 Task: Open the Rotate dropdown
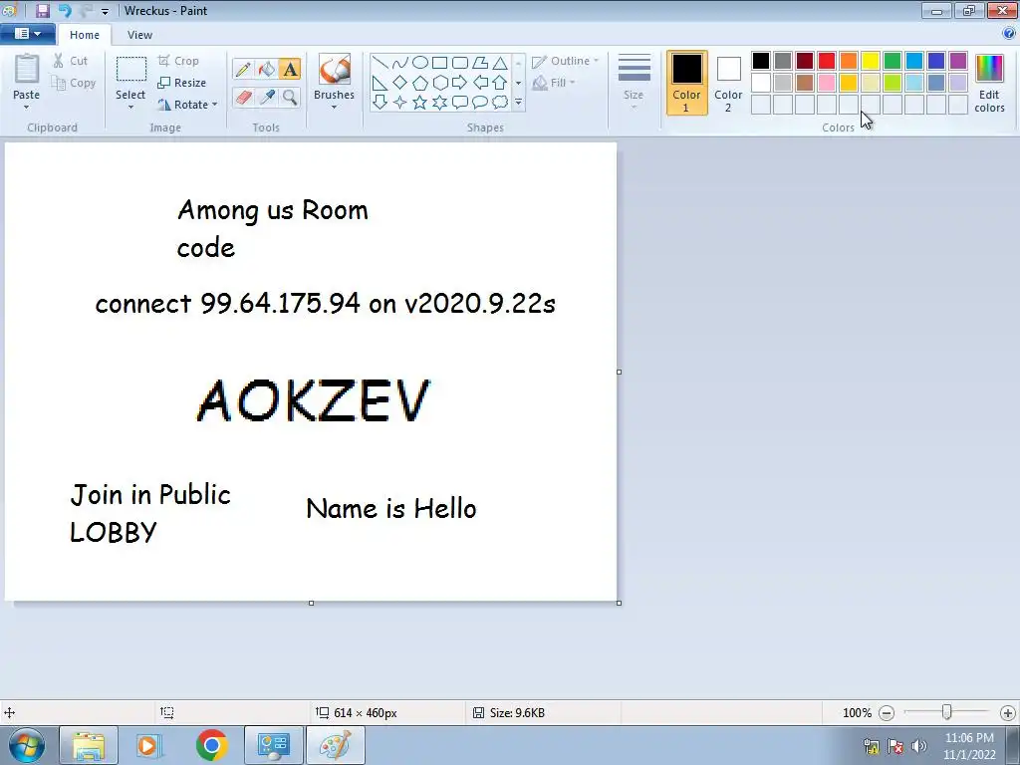point(187,104)
